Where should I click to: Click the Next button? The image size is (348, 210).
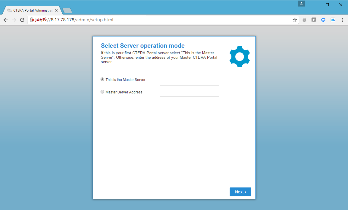click(x=240, y=192)
